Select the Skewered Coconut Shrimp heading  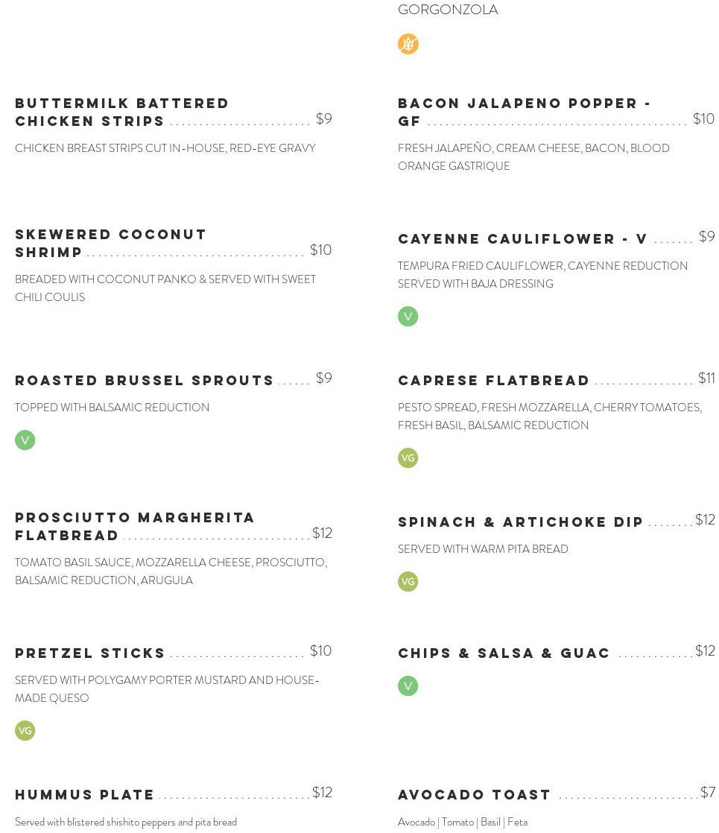[x=111, y=243]
